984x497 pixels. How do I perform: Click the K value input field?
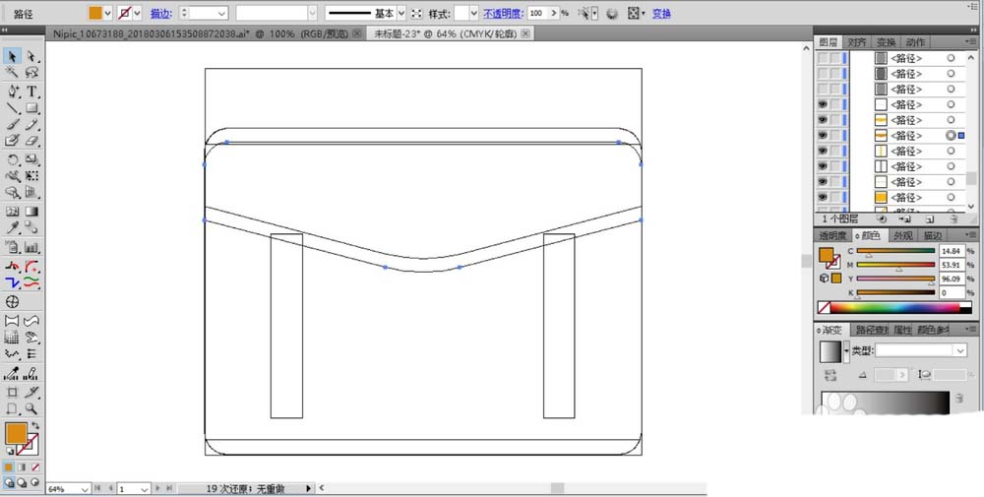pyautogui.click(x=952, y=292)
